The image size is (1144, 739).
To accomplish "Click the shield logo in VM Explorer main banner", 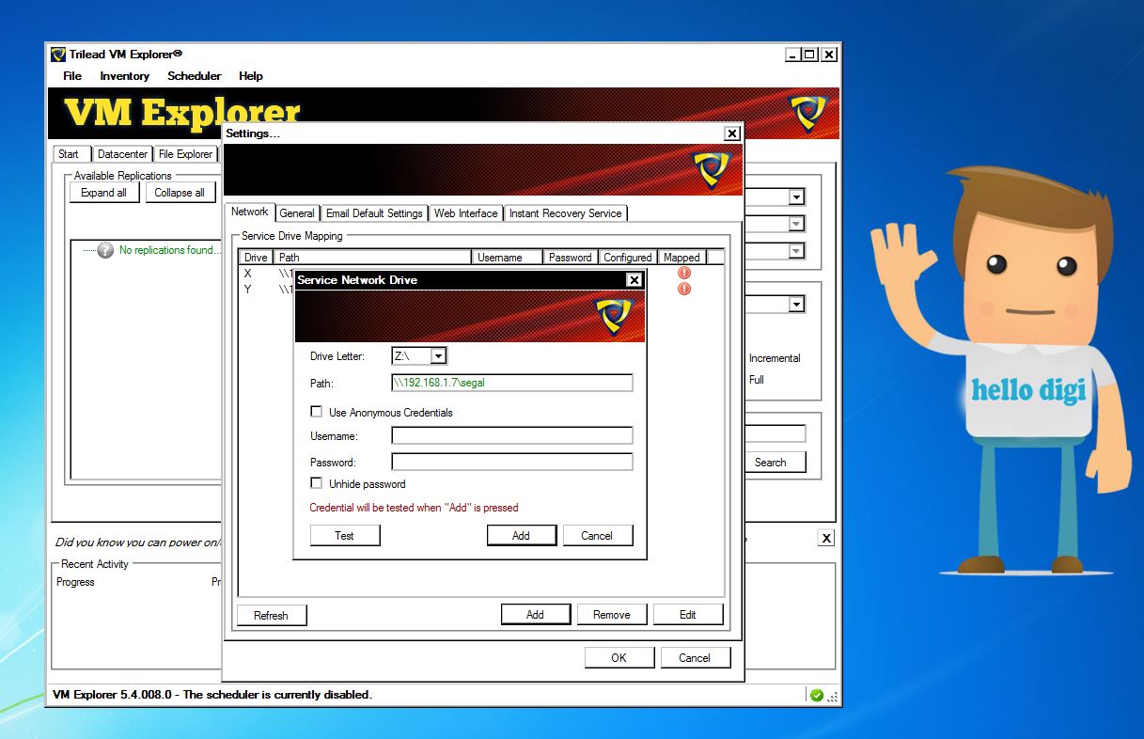I will 807,113.
